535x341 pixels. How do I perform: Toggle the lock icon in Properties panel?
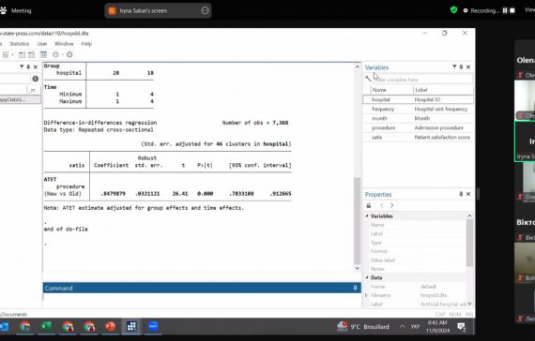tap(369, 205)
